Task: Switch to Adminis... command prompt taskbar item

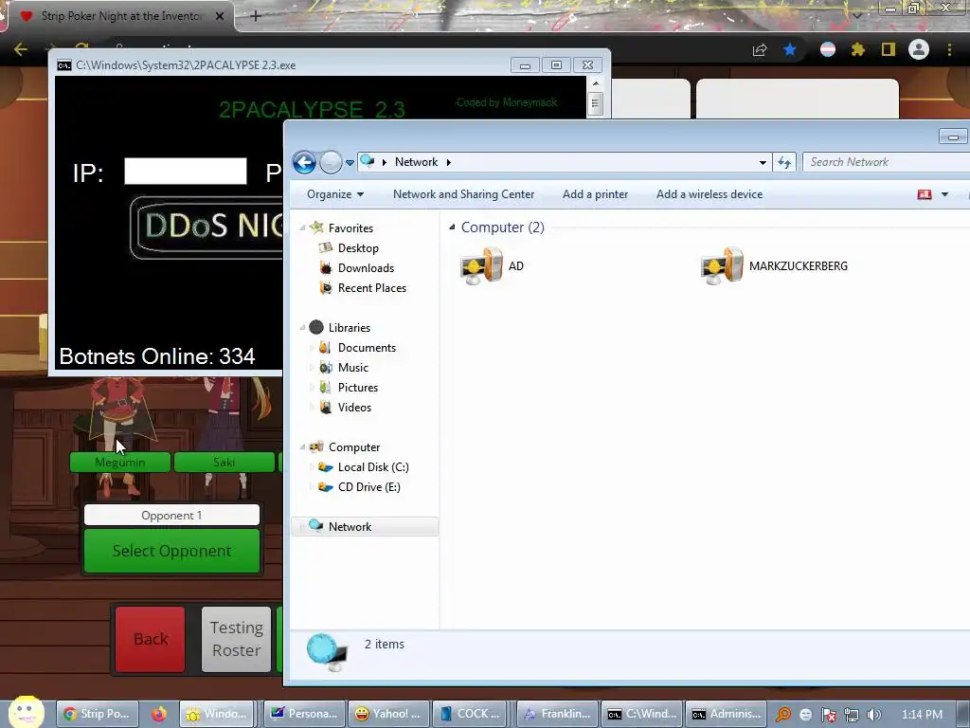Action: pos(726,714)
